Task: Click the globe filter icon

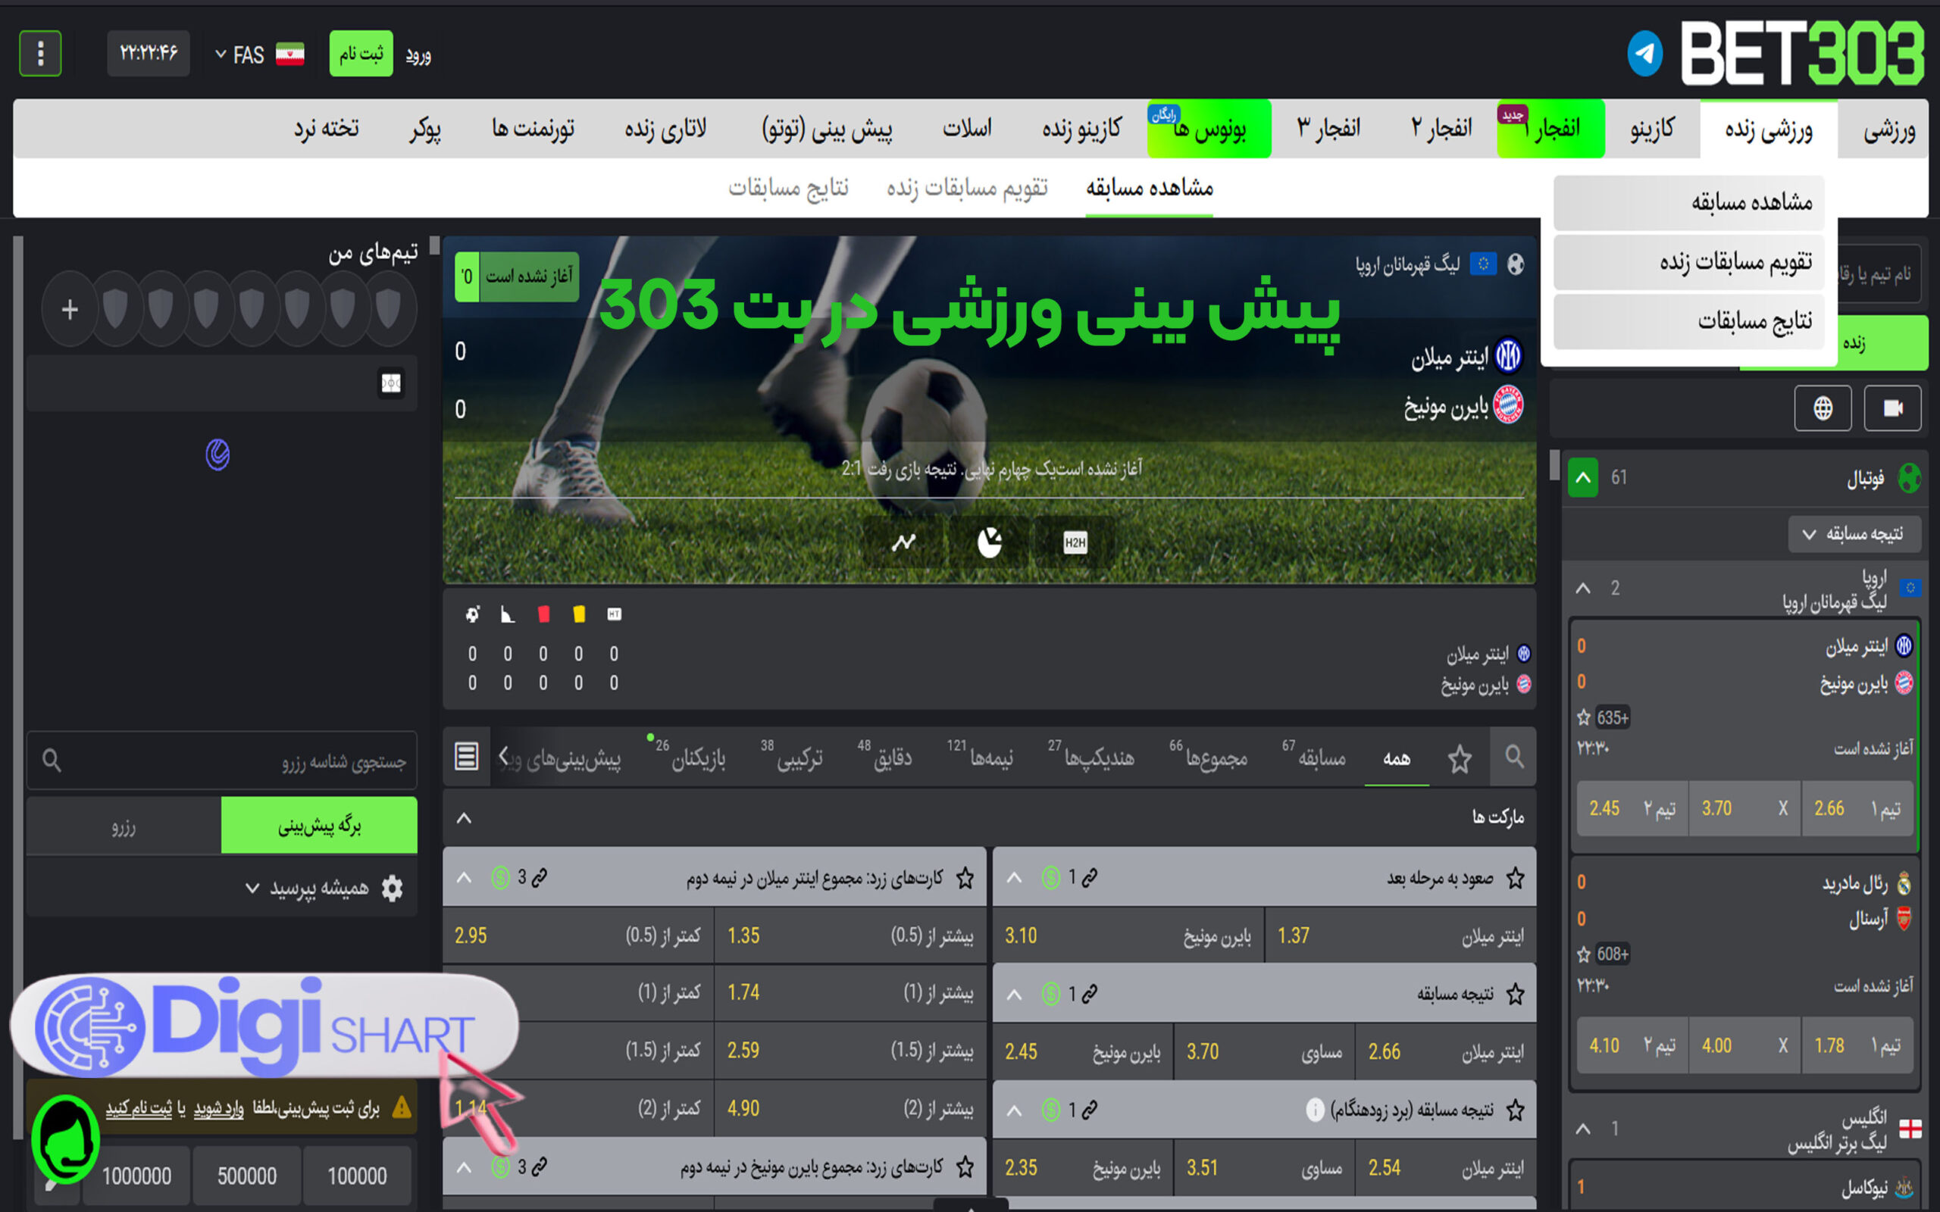Action: [x=1823, y=409]
